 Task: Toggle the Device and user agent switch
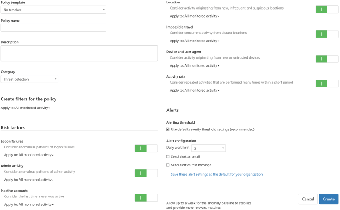(327, 59)
